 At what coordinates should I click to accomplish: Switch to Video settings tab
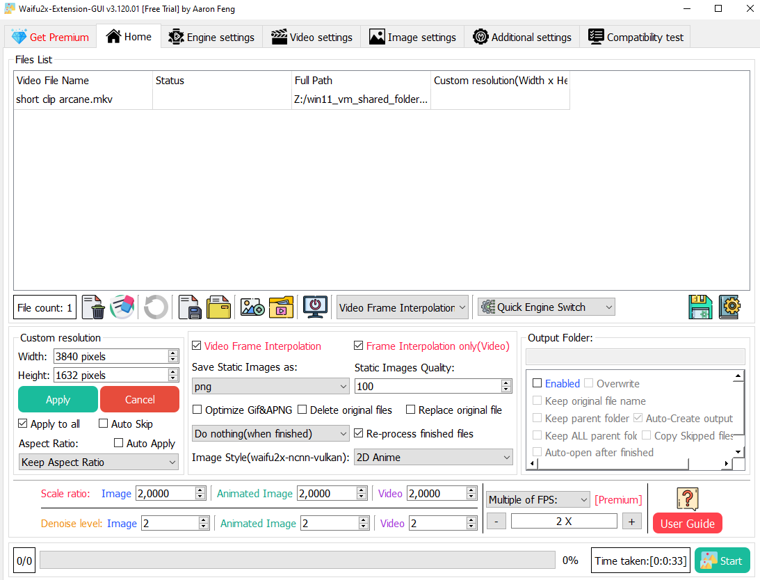pos(312,38)
